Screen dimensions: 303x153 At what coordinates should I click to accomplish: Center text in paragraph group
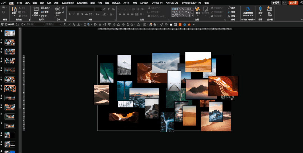coord(124,14)
